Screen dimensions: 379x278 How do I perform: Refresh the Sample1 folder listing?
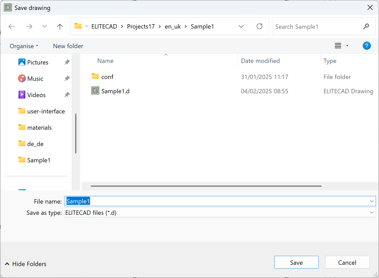(x=259, y=27)
